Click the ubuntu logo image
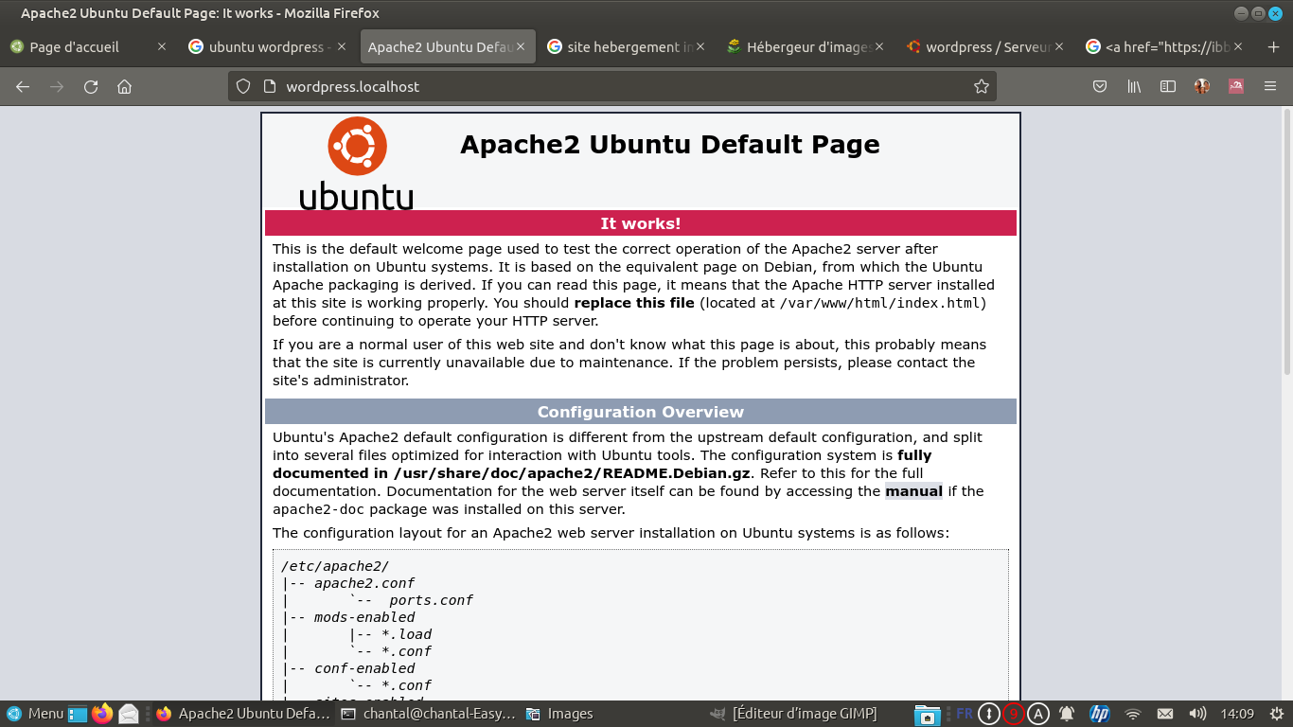Viewport: 1293px width, 727px height. tap(357, 163)
